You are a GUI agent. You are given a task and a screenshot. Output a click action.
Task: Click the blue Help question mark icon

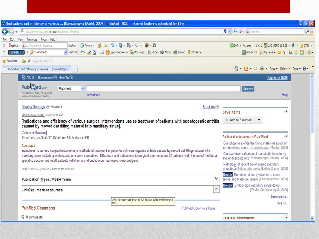click(x=304, y=69)
